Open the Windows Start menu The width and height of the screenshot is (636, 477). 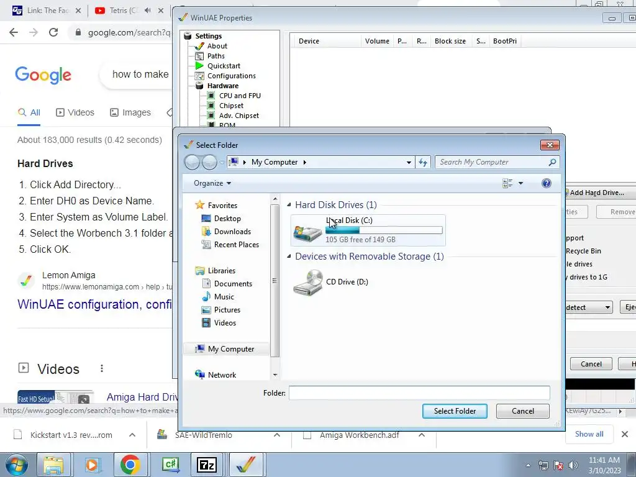point(16,465)
